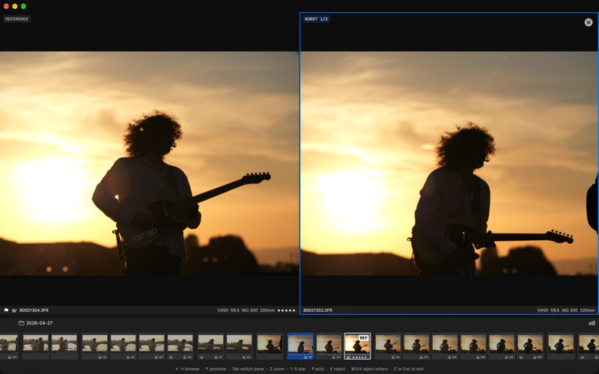Click the 1/350 shutter speed value
Image resolution: width=599 pixels, height=374 pixels.
click(222, 310)
